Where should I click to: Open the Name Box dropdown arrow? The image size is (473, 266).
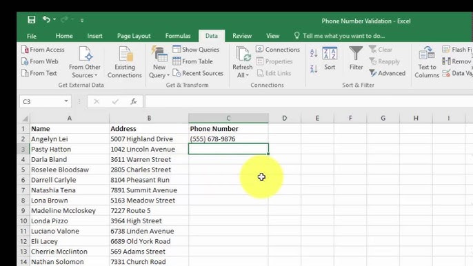click(x=66, y=101)
